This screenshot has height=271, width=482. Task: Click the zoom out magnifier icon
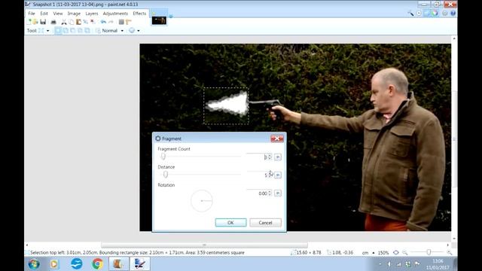pyautogui.click(x=405, y=253)
